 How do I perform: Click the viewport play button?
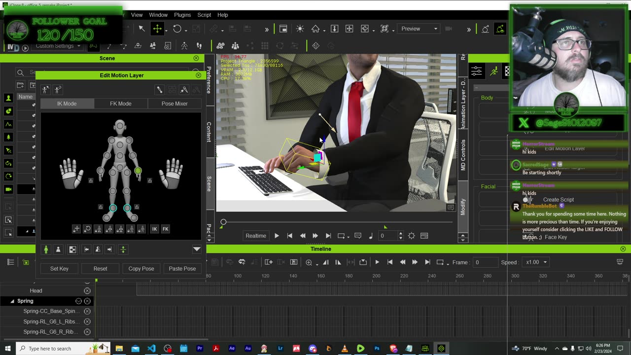pos(277,236)
